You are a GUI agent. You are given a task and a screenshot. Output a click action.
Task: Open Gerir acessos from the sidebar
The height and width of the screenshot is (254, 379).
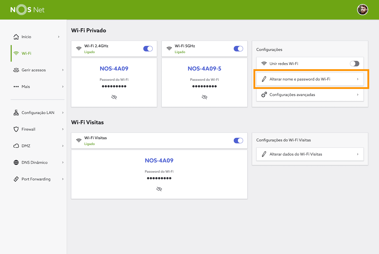coord(34,70)
